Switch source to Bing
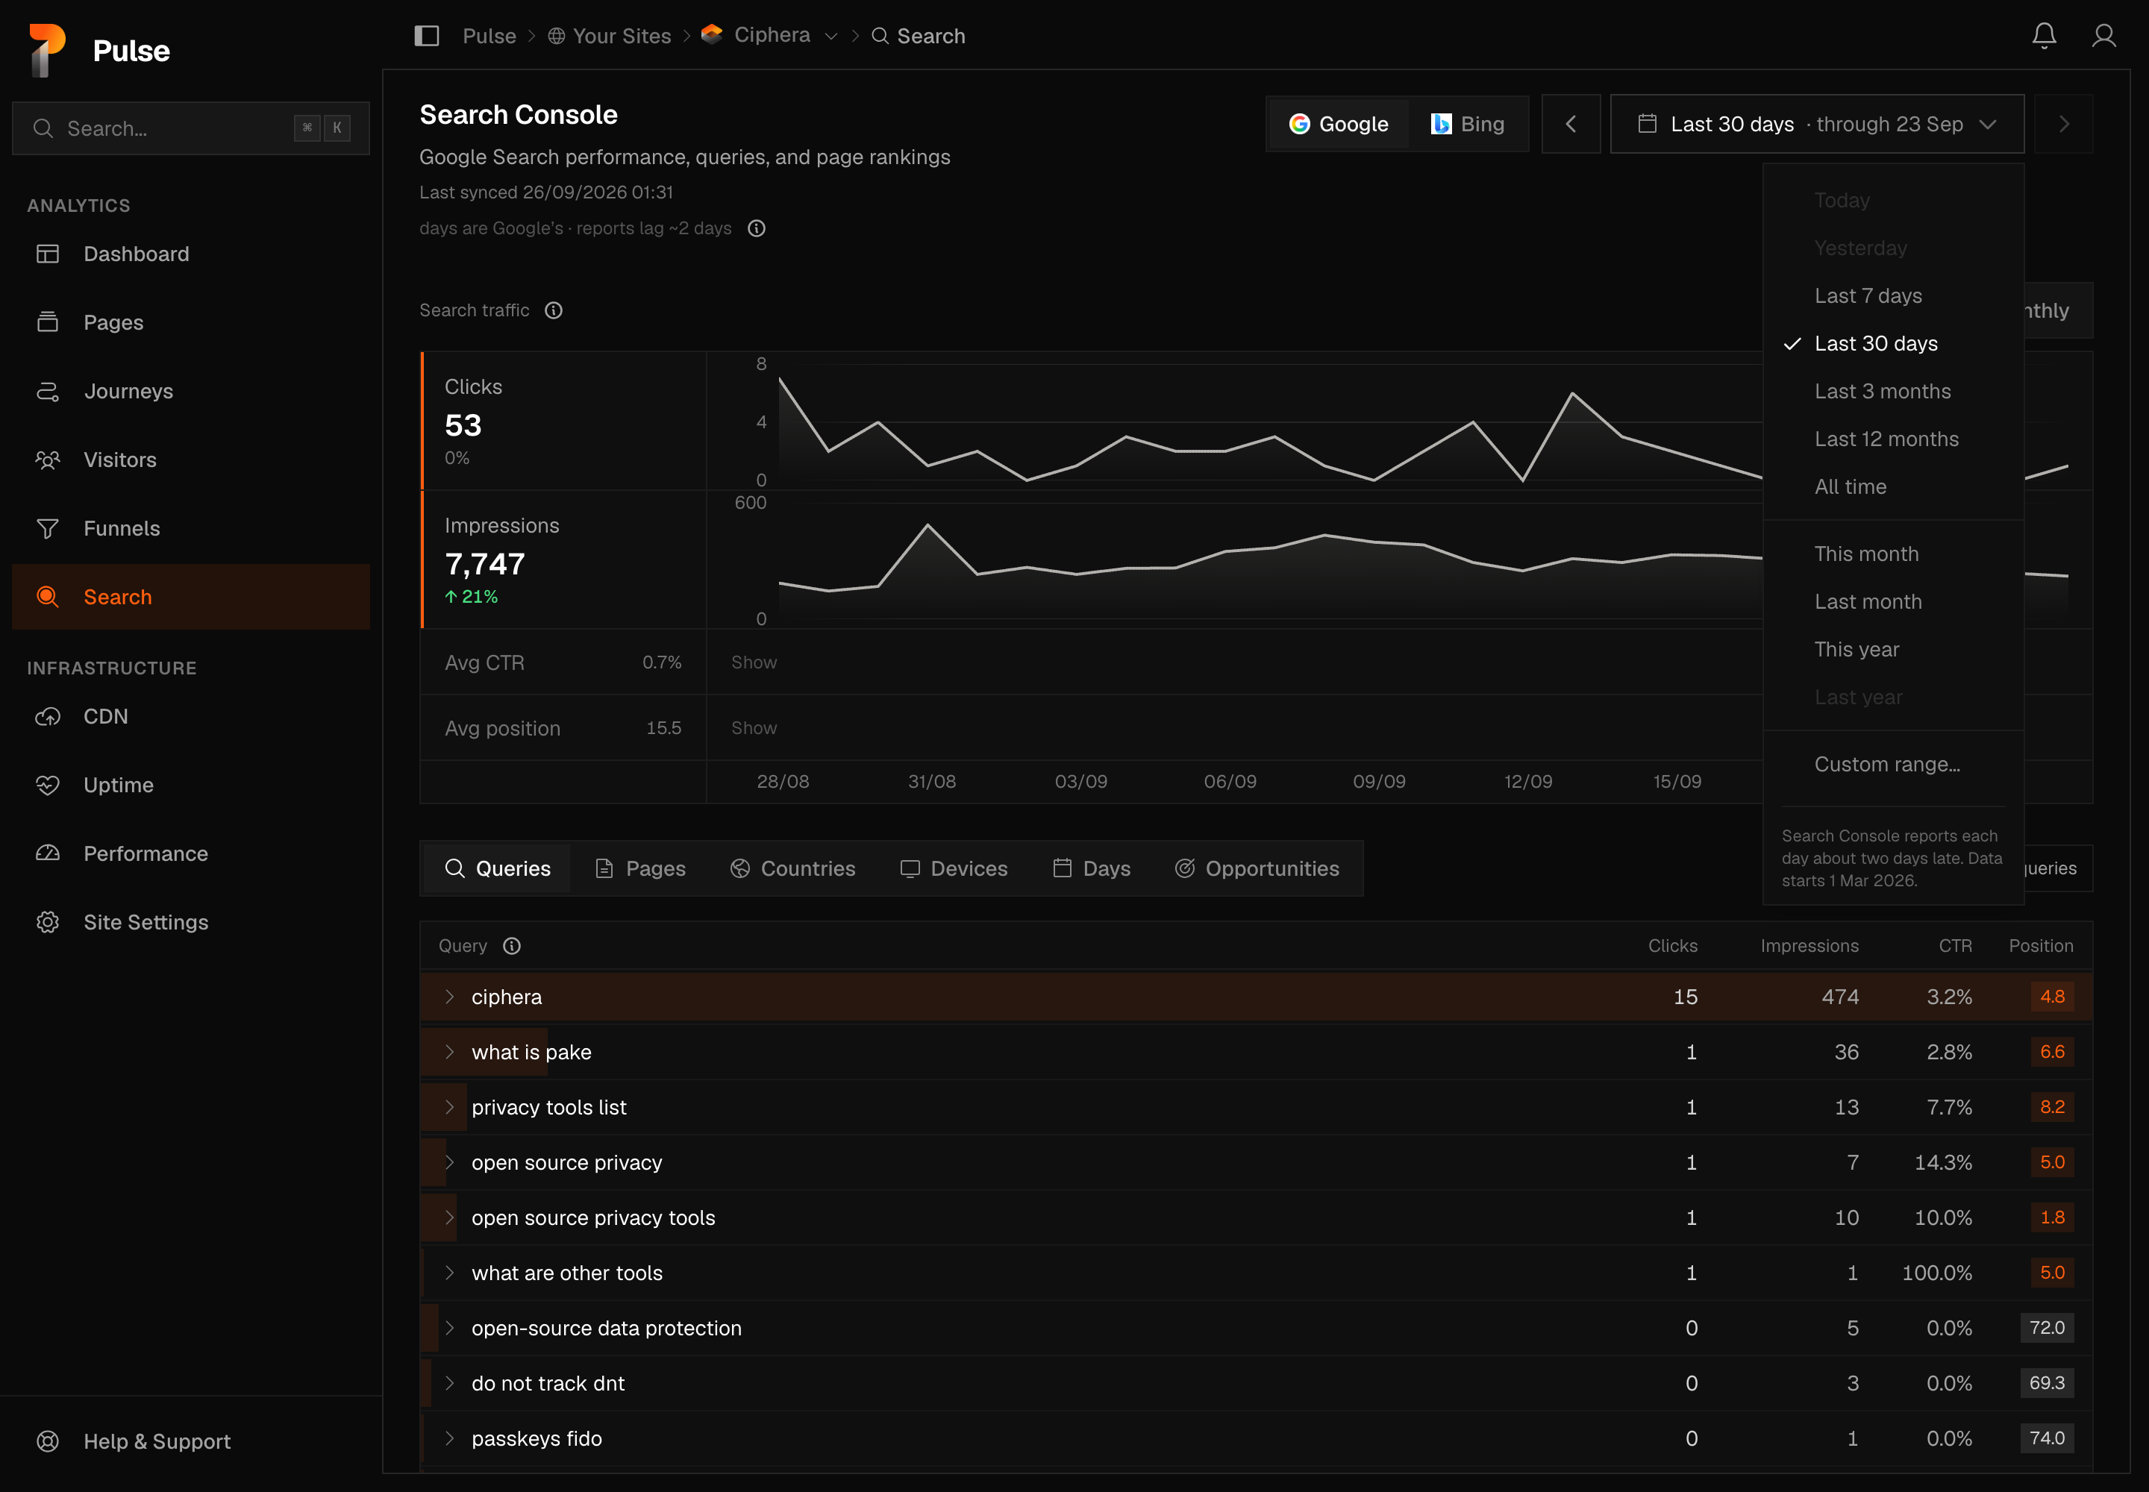Viewport: 2149px width, 1492px height. click(x=1467, y=125)
